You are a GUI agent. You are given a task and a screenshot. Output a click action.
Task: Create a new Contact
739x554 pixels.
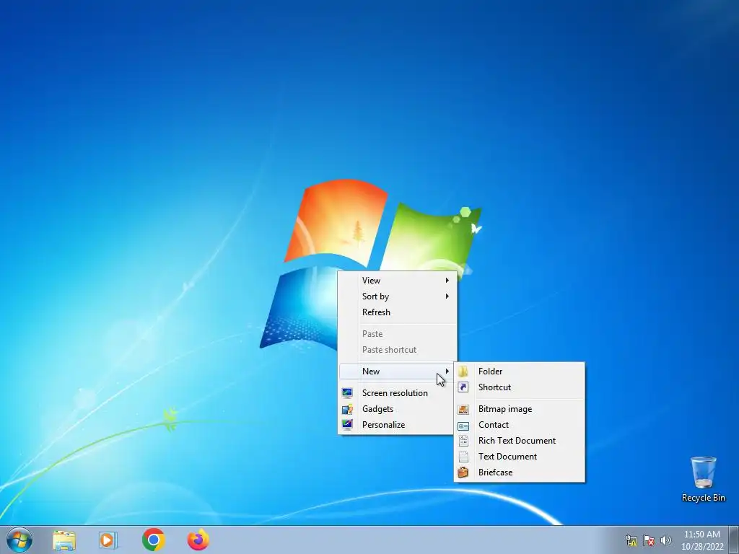coord(519,425)
